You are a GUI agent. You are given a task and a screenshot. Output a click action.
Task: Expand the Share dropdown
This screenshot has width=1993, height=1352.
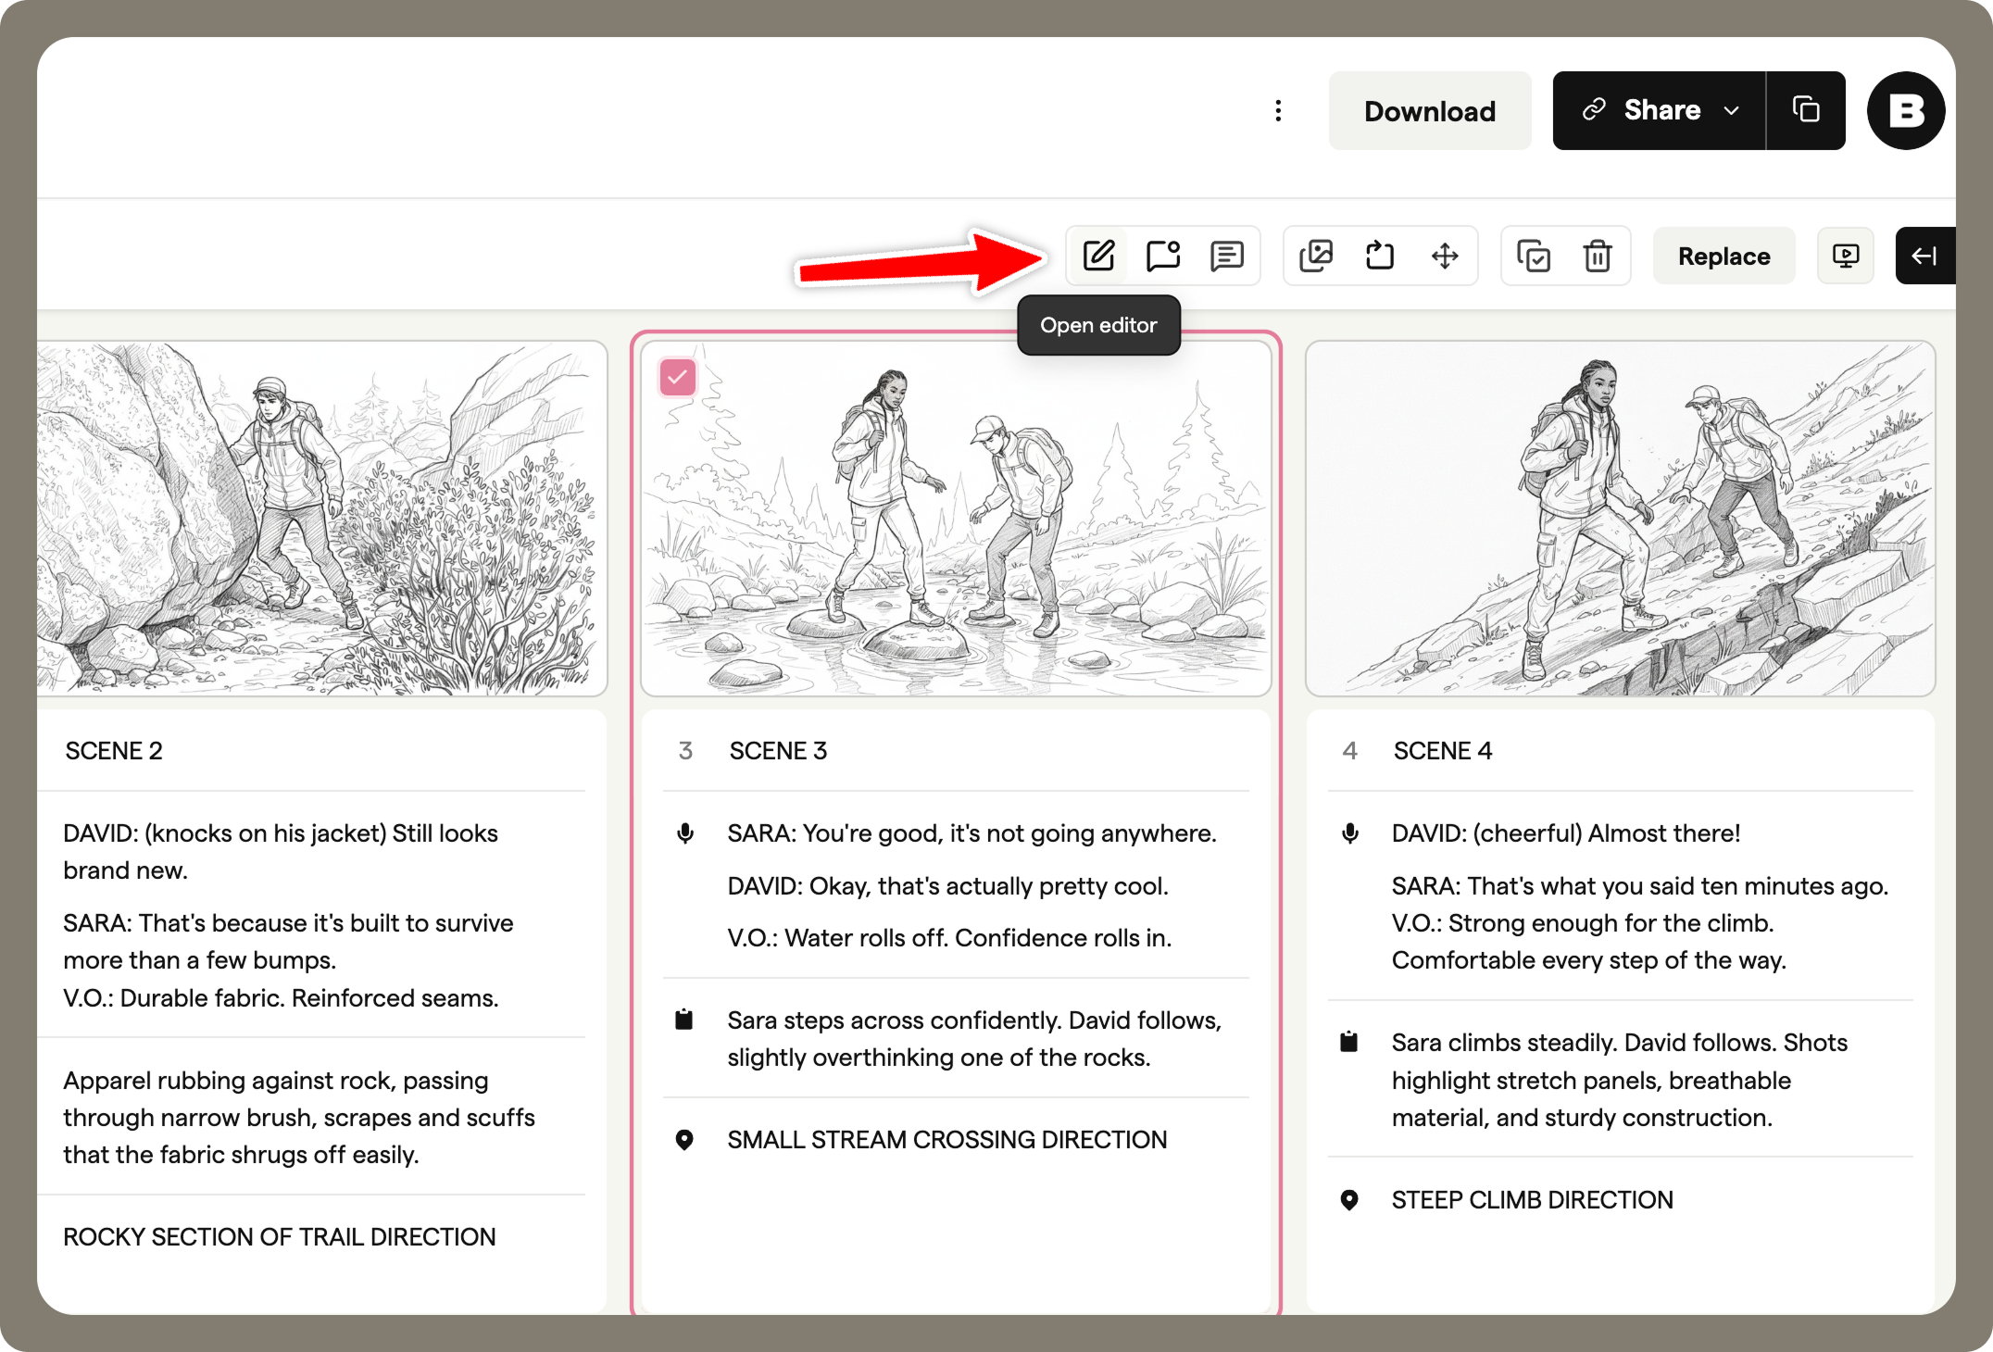(x=1733, y=110)
